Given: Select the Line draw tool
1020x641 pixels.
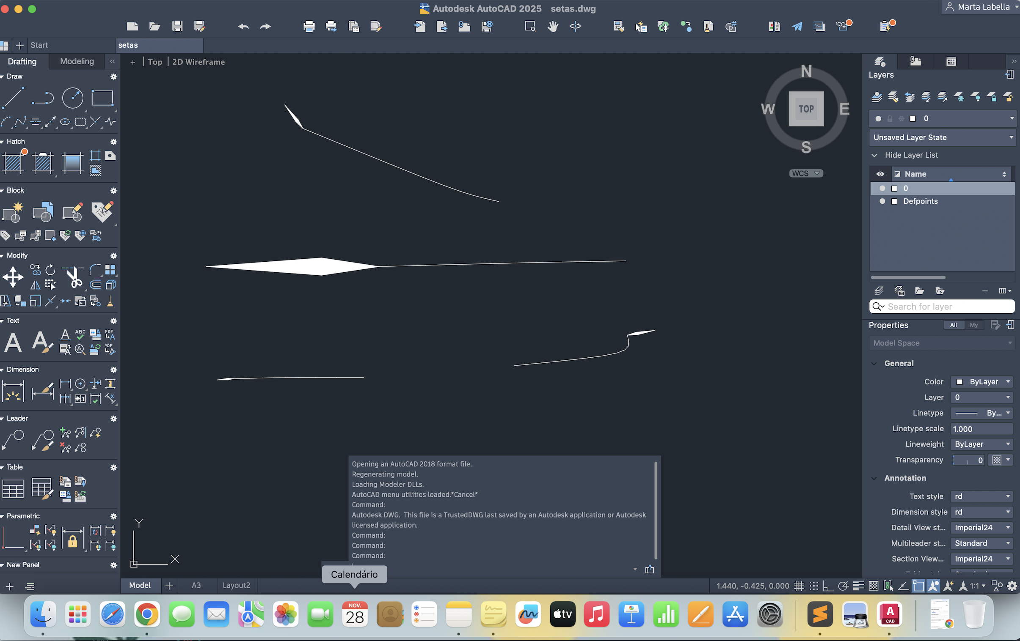Looking at the screenshot, I should click(13, 98).
